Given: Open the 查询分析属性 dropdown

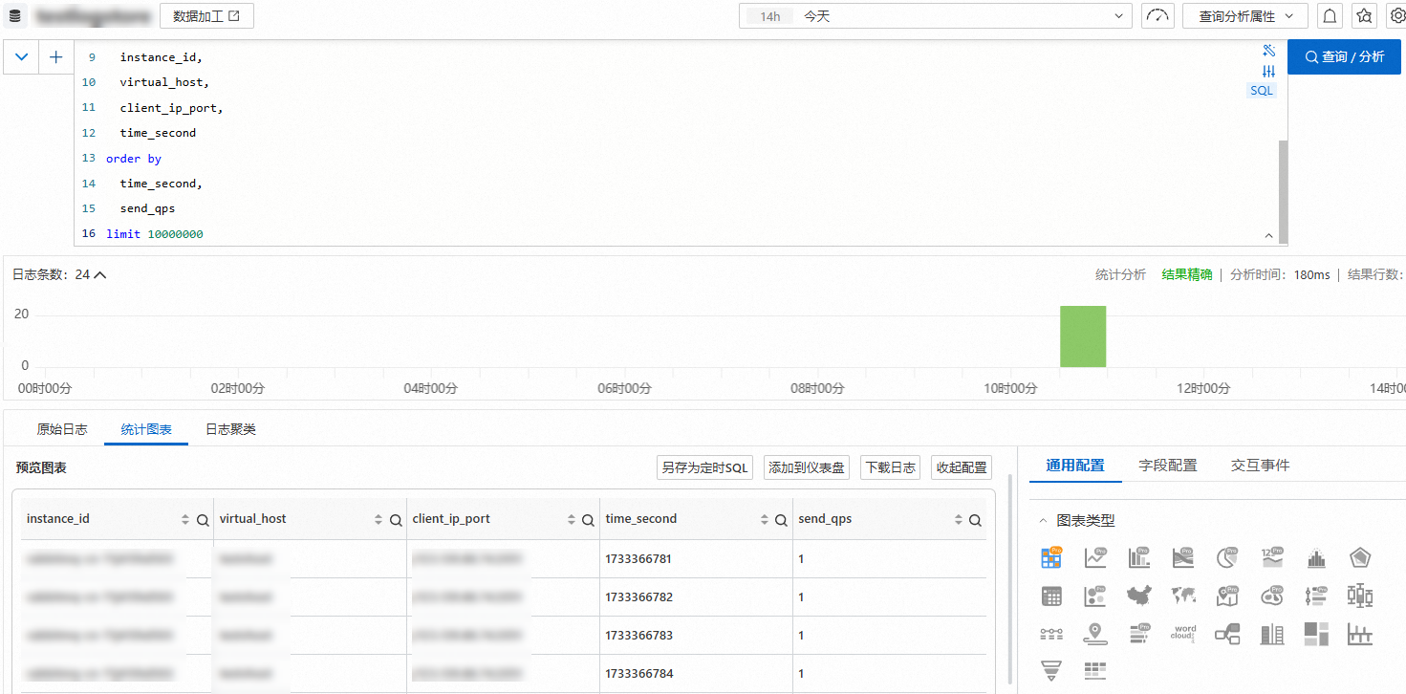Looking at the screenshot, I should pos(1245,16).
